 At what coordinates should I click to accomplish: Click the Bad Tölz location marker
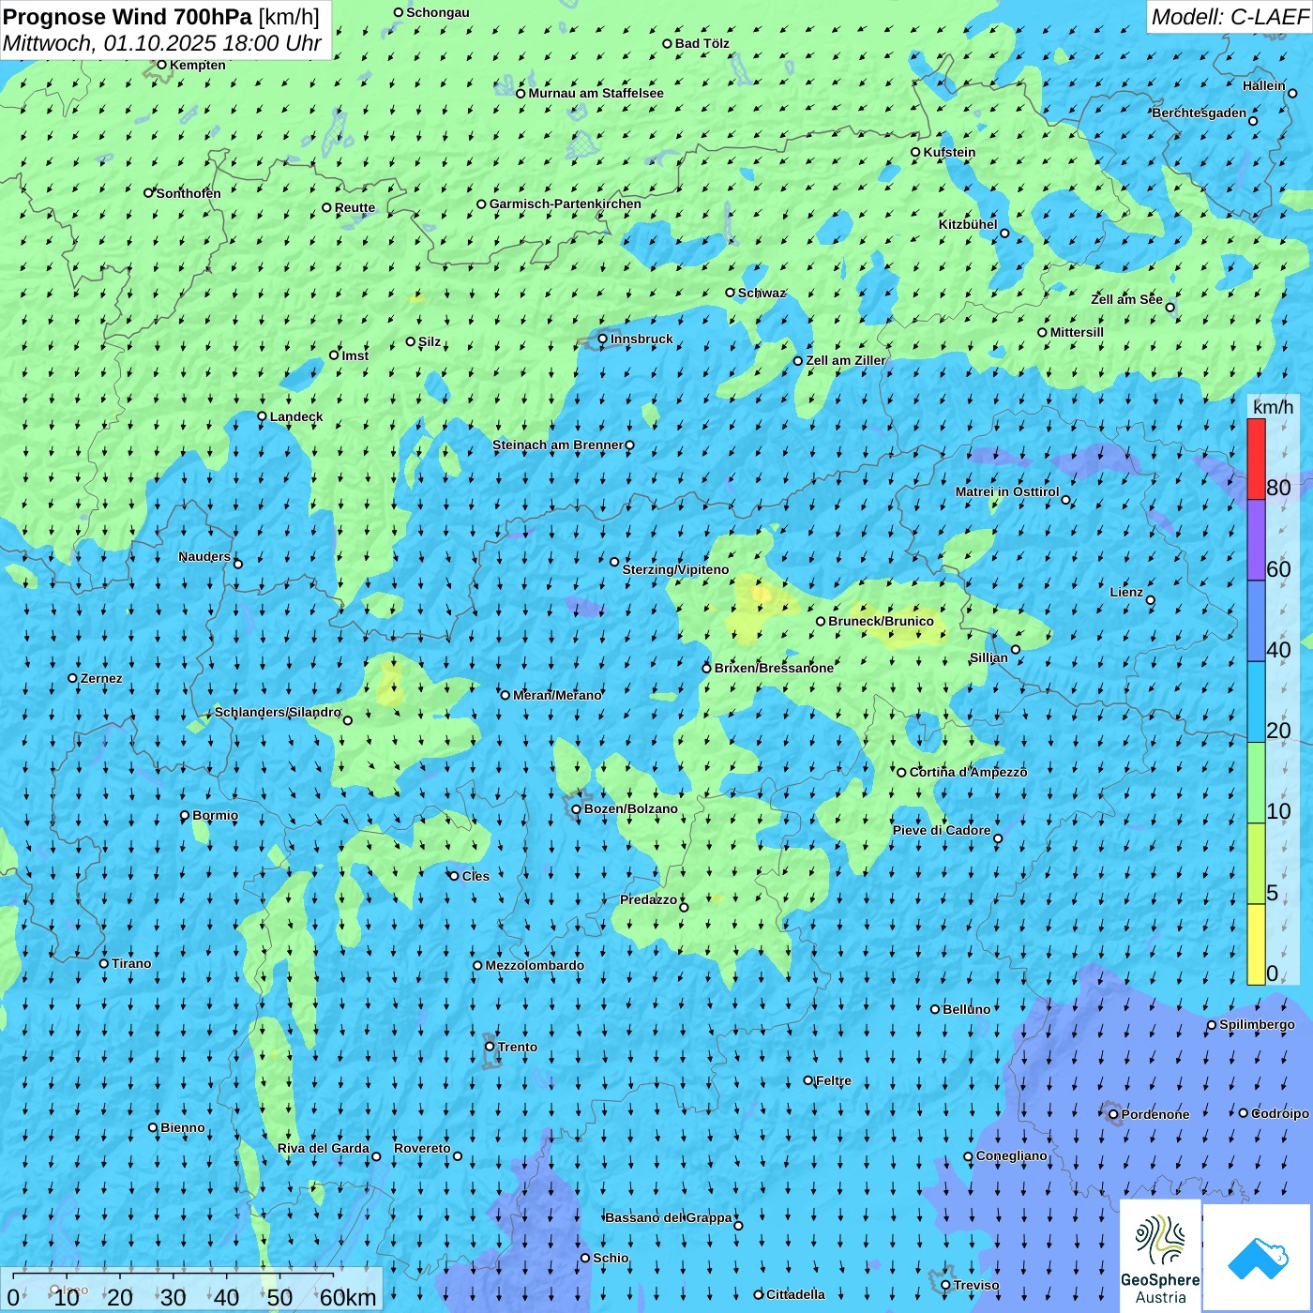tap(667, 43)
